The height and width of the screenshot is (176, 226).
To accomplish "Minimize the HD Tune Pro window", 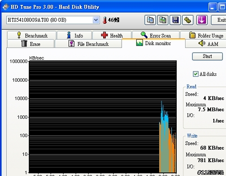I will 213,7.
